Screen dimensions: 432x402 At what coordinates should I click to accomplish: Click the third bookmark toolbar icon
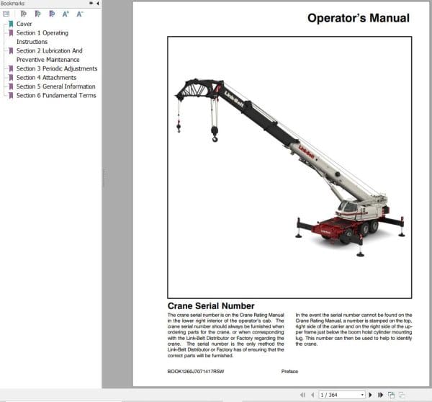52,14
